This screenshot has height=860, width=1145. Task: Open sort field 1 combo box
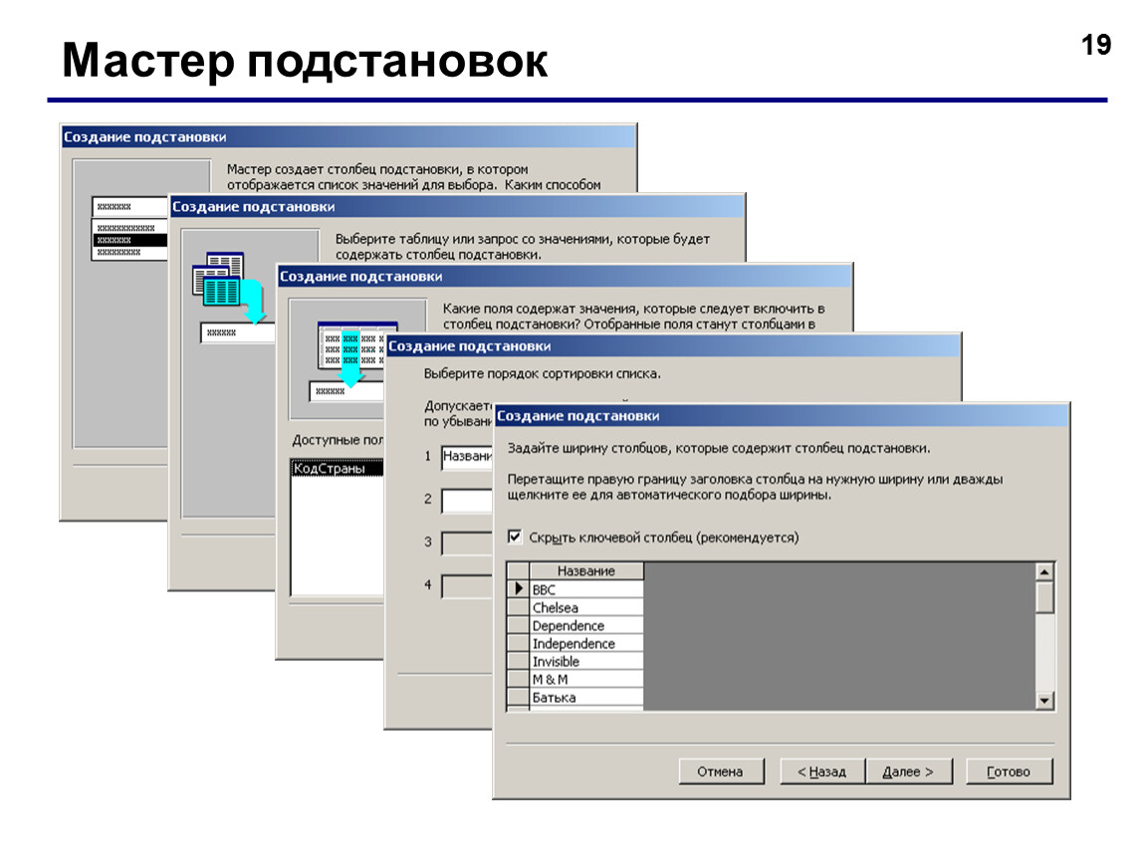(467, 457)
